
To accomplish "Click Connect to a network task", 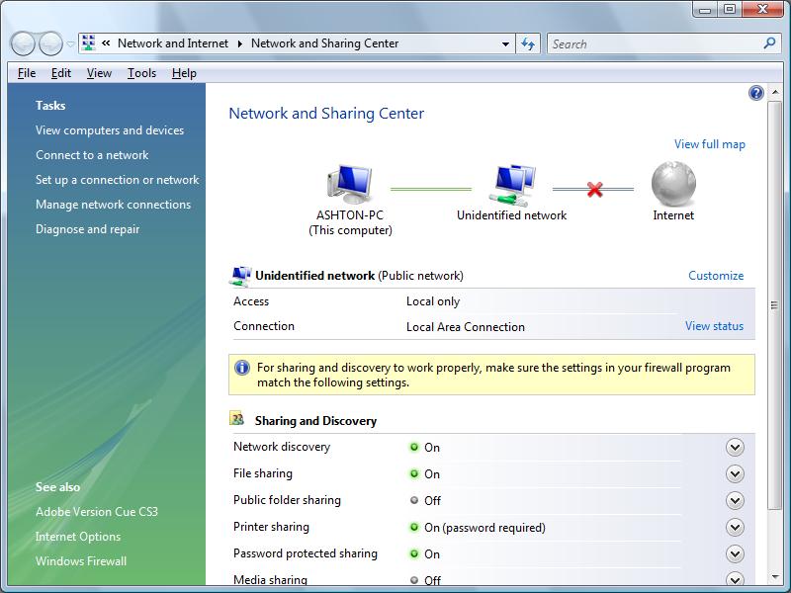I will click(92, 155).
